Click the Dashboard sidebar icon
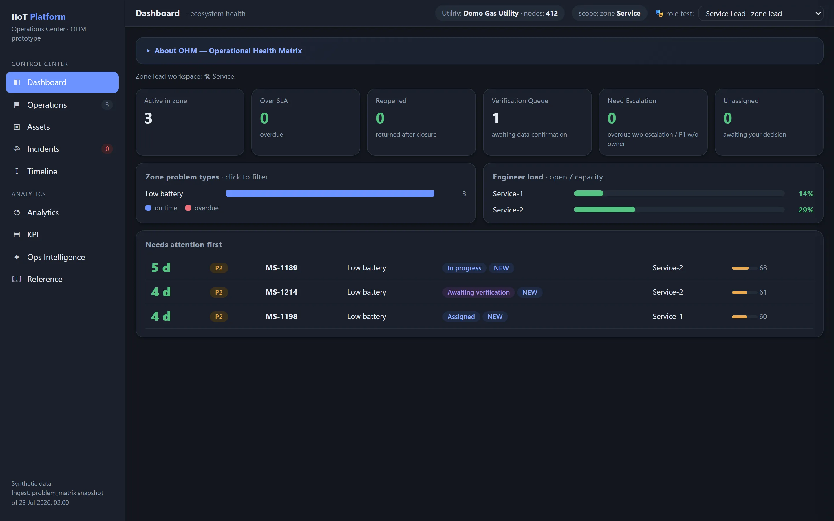This screenshot has height=521, width=834. coord(17,82)
